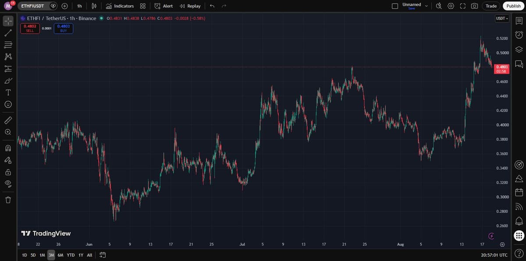Open the chart patterns tool
The image size is (526, 261).
[x=8, y=57]
